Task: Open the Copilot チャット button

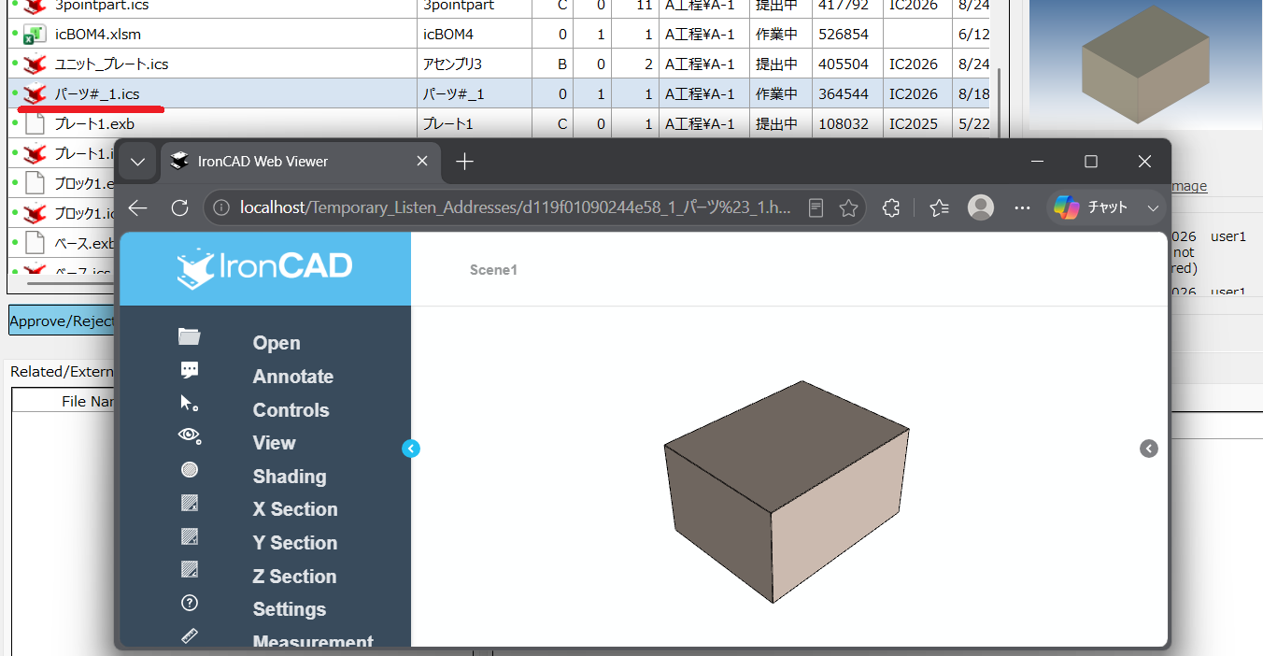Action: pyautogui.click(x=1091, y=207)
